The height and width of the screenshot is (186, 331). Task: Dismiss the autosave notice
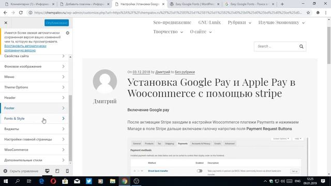click(x=68, y=33)
